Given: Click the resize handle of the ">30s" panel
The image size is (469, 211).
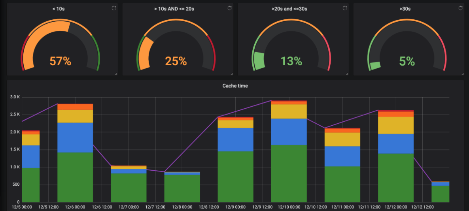Looking at the screenshot, I should 462,73.
